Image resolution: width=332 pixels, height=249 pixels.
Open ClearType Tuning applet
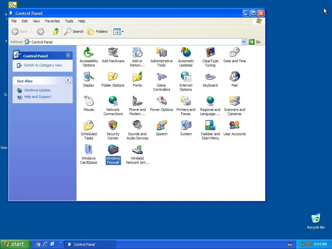(210, 52)
